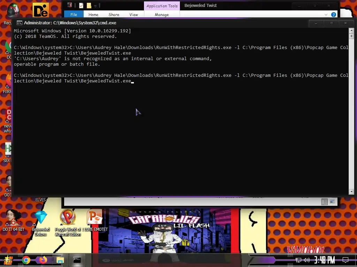Click the 'is not recognized as an internal' error line
Screen dimensions: 357x267
click(113, 58)
